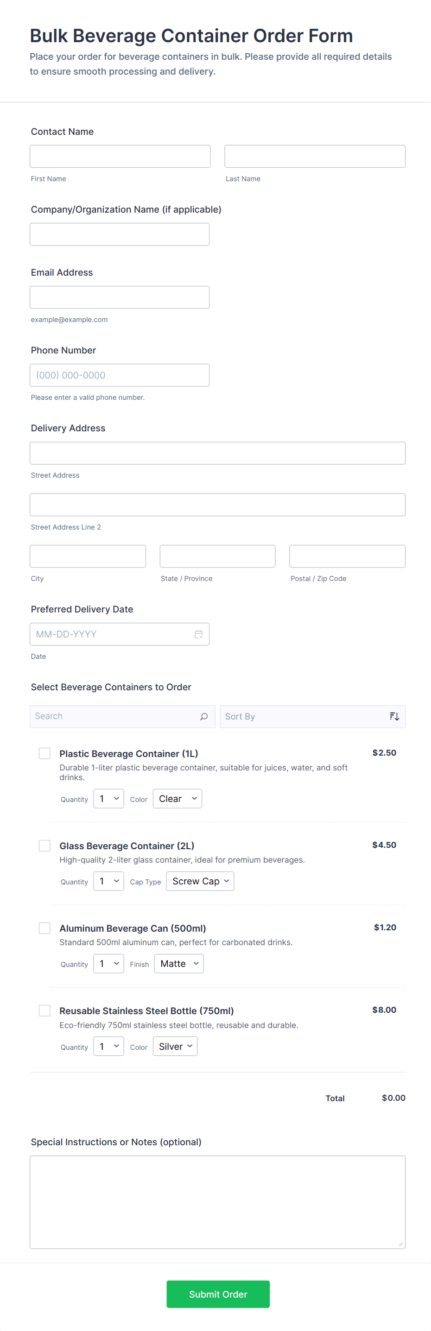Open the Silver color dropdown
The width and height of the screenshot is (431, 1331).
tap(175, 1046)
